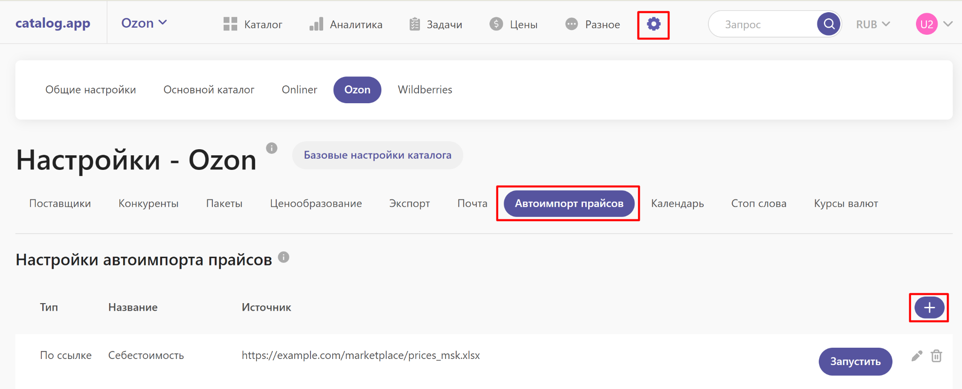Expand the user menu chevron
This screenshot has height=389, width=962.
click(x=948, y=24)
